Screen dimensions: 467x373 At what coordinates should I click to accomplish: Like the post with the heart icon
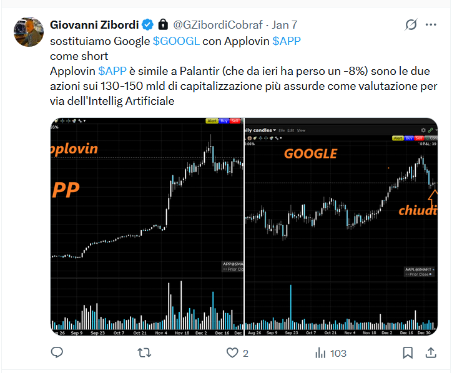point(232,353)
